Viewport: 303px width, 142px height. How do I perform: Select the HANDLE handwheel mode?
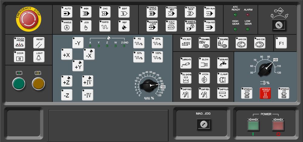[x=67, y=26]
